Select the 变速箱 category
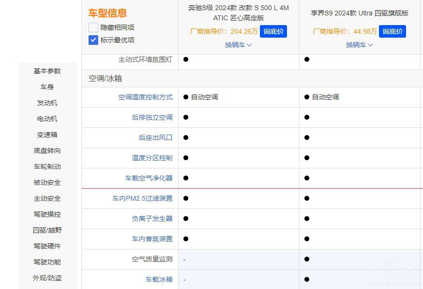423x289 pixels. pyautogui.click(x=46, y=135)
